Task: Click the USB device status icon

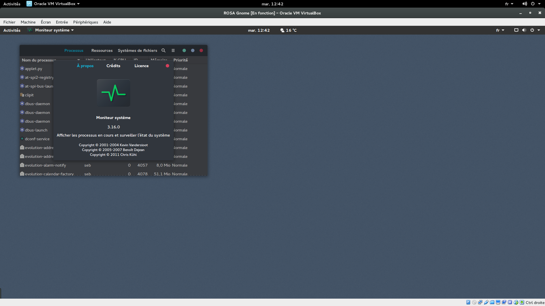Action: click(x=486, y=302)
